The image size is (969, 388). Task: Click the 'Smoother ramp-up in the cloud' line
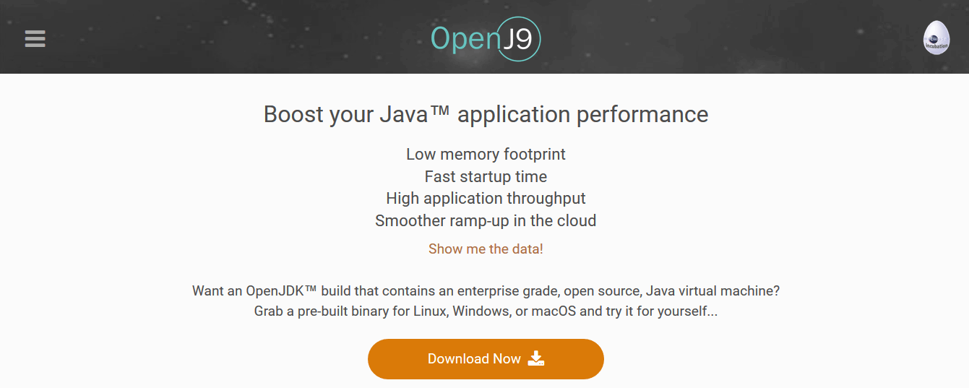[x=486, y=220]
